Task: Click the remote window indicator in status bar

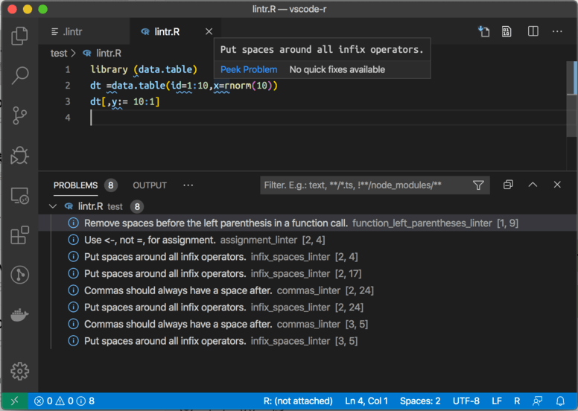Action: pos(14,401)
